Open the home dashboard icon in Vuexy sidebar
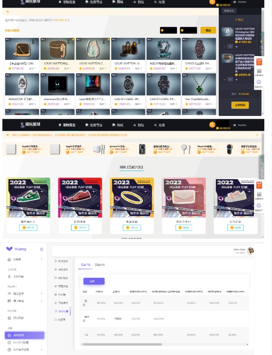Image resolution: width=272 pixels, height=355 pixels. (x=9, y=260)
